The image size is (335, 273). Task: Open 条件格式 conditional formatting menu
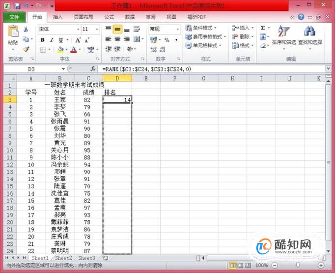click(x=201, y=28)
